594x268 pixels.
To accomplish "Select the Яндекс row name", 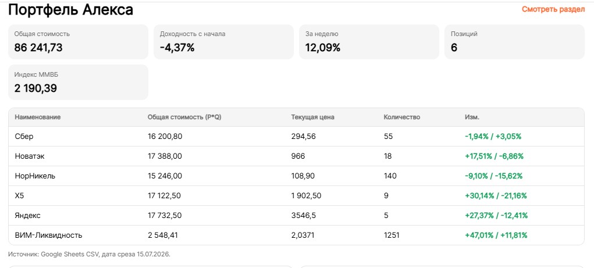I will click(x=28, y=215).
